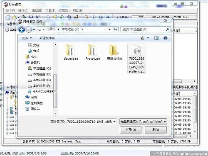
Task: Select 回收站 in the navigation pane
Action: tap(33, 109)
